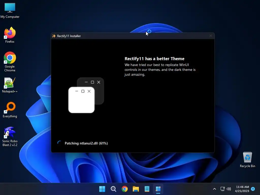Open the network status tray icon
The image size is (260, 195).
click(222, 189)
